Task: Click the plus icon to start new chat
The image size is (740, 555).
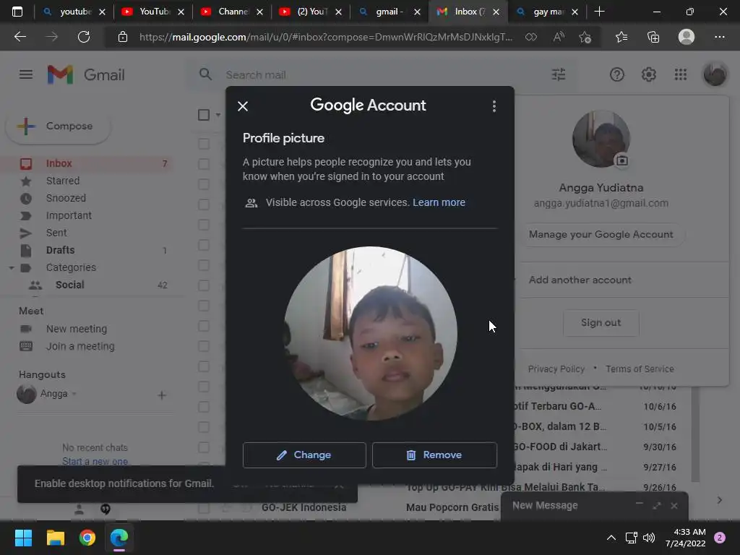Action: [x=162, y=395]
